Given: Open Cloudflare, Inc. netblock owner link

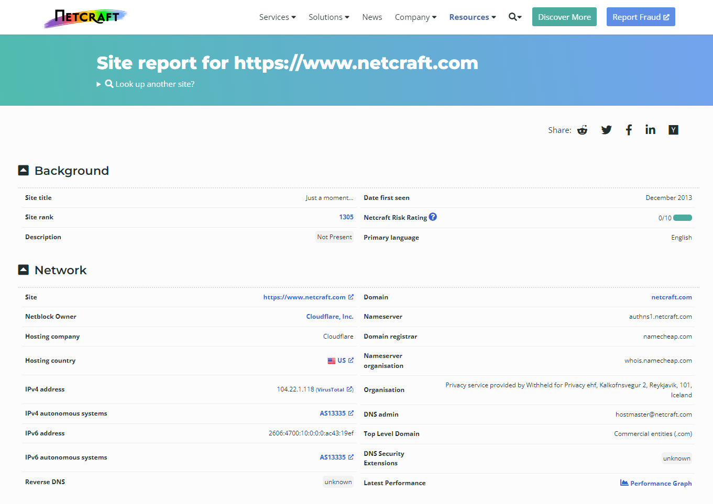Looking at the screenshot, I should (x=330, y=317).
